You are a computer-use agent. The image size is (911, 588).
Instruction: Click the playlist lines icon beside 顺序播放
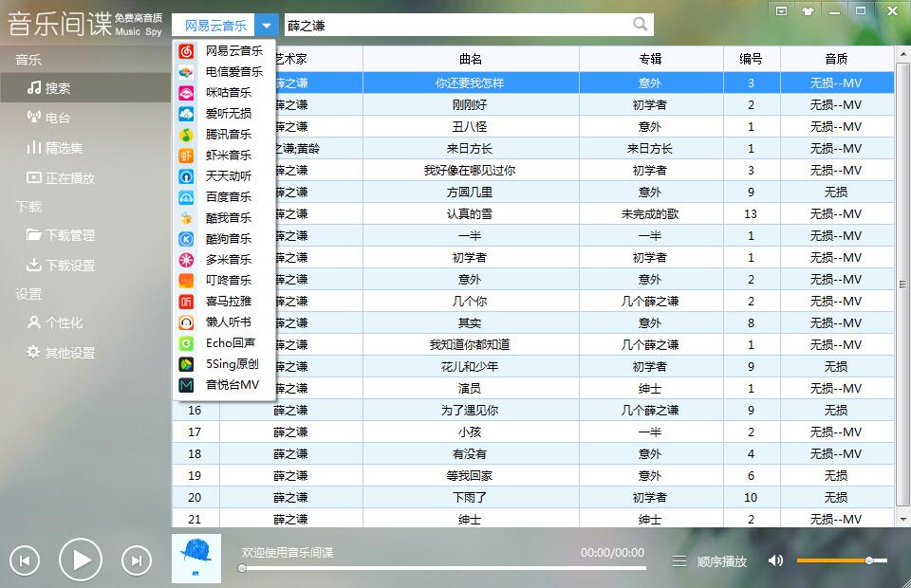pyautogui.click(x=679, y=561)
